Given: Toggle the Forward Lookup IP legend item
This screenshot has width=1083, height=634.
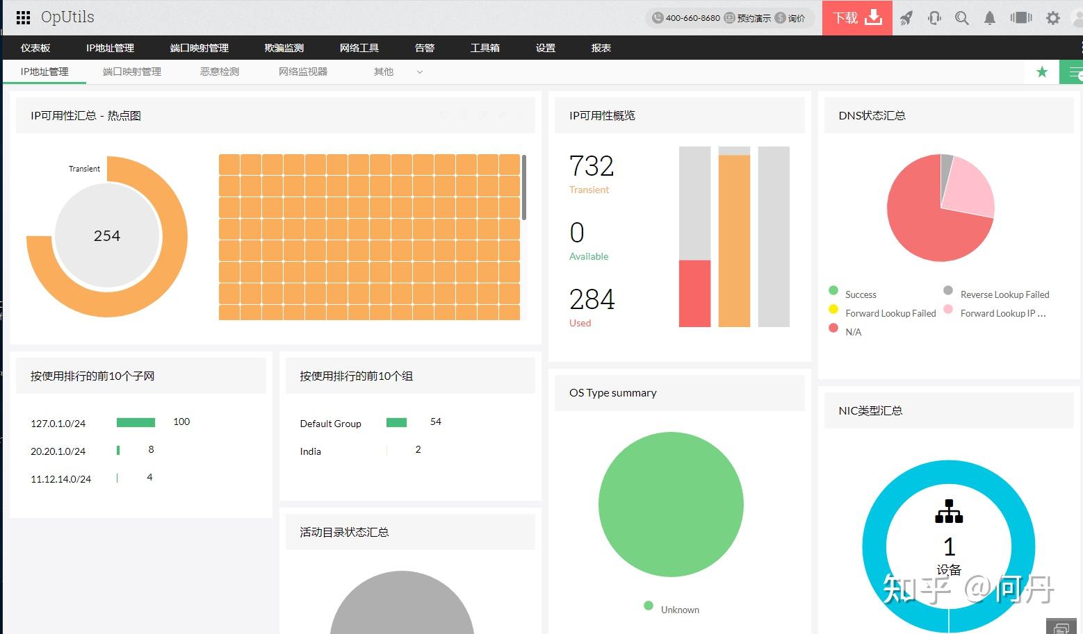Looking at the screenshot, I should [x=994, y=312].
